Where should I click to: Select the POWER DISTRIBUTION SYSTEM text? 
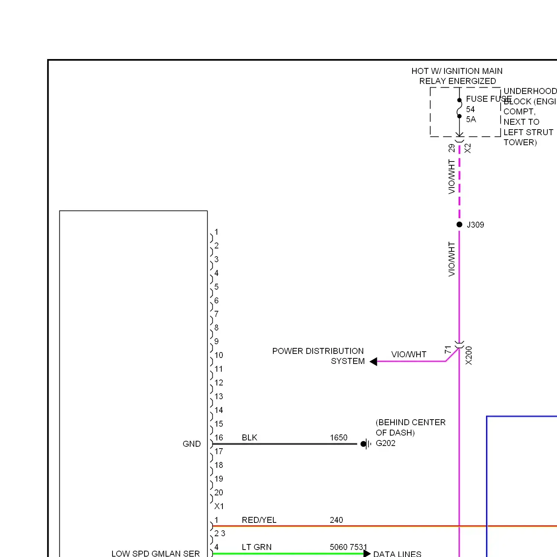[x=318, y=356]
